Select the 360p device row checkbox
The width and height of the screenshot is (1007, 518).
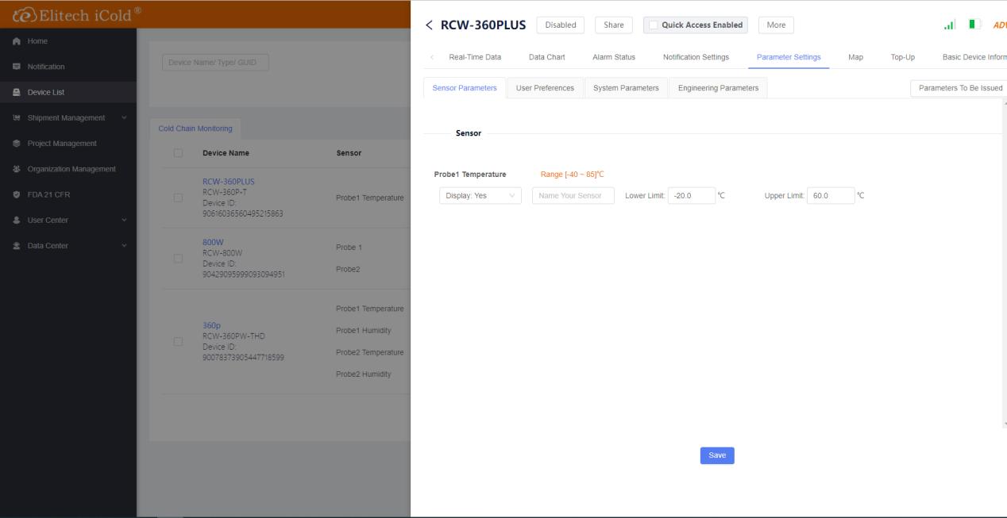click(178, 341)
